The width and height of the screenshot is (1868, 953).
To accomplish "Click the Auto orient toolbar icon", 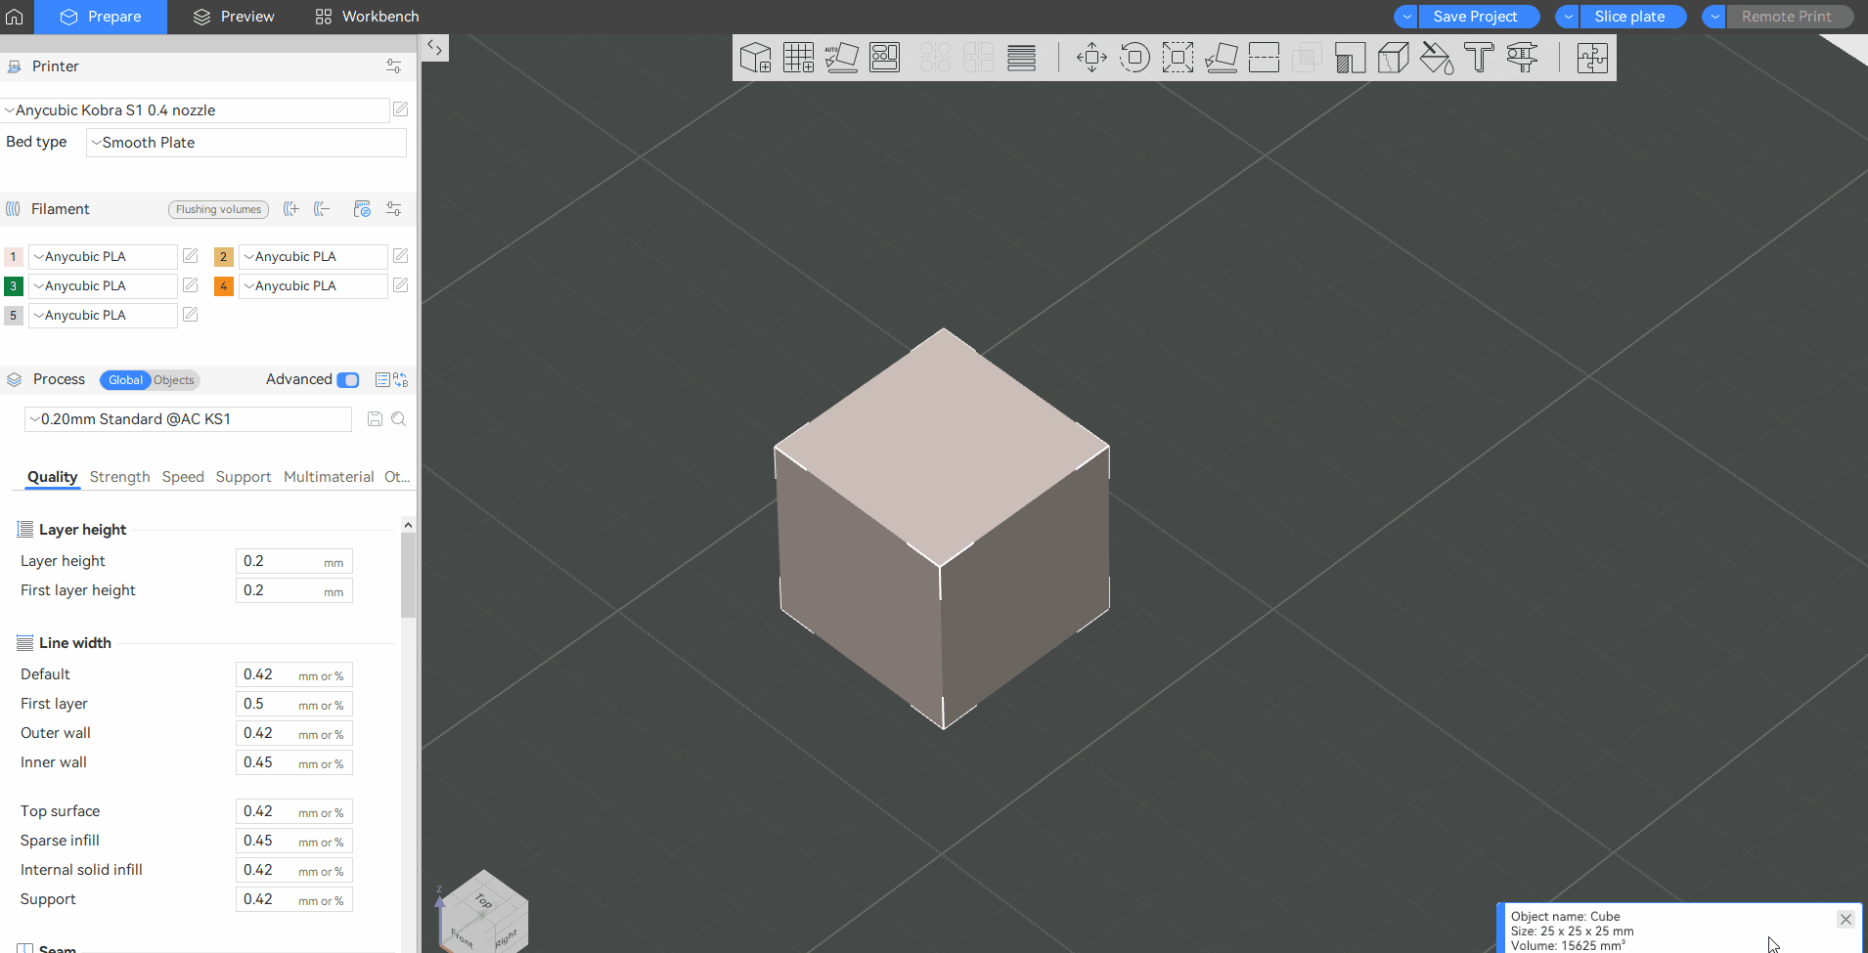I will [841, 58].
